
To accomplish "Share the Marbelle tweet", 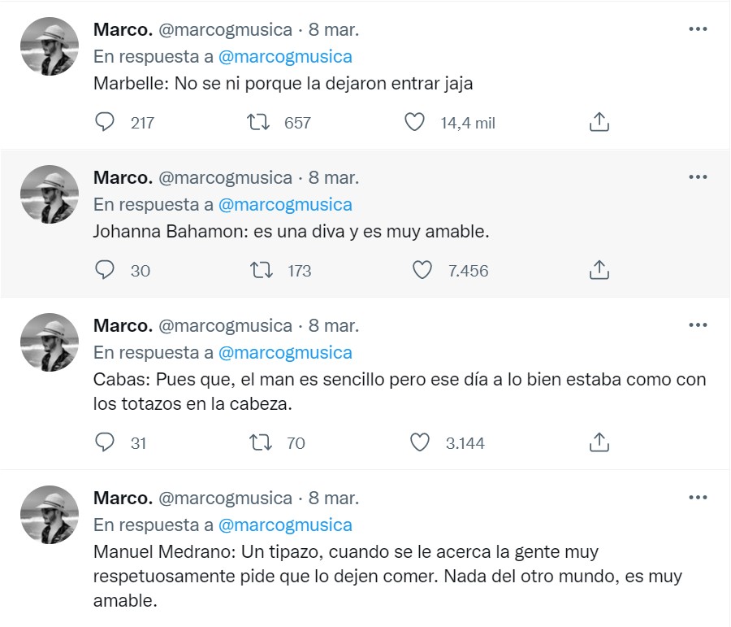I will point(598,123).
